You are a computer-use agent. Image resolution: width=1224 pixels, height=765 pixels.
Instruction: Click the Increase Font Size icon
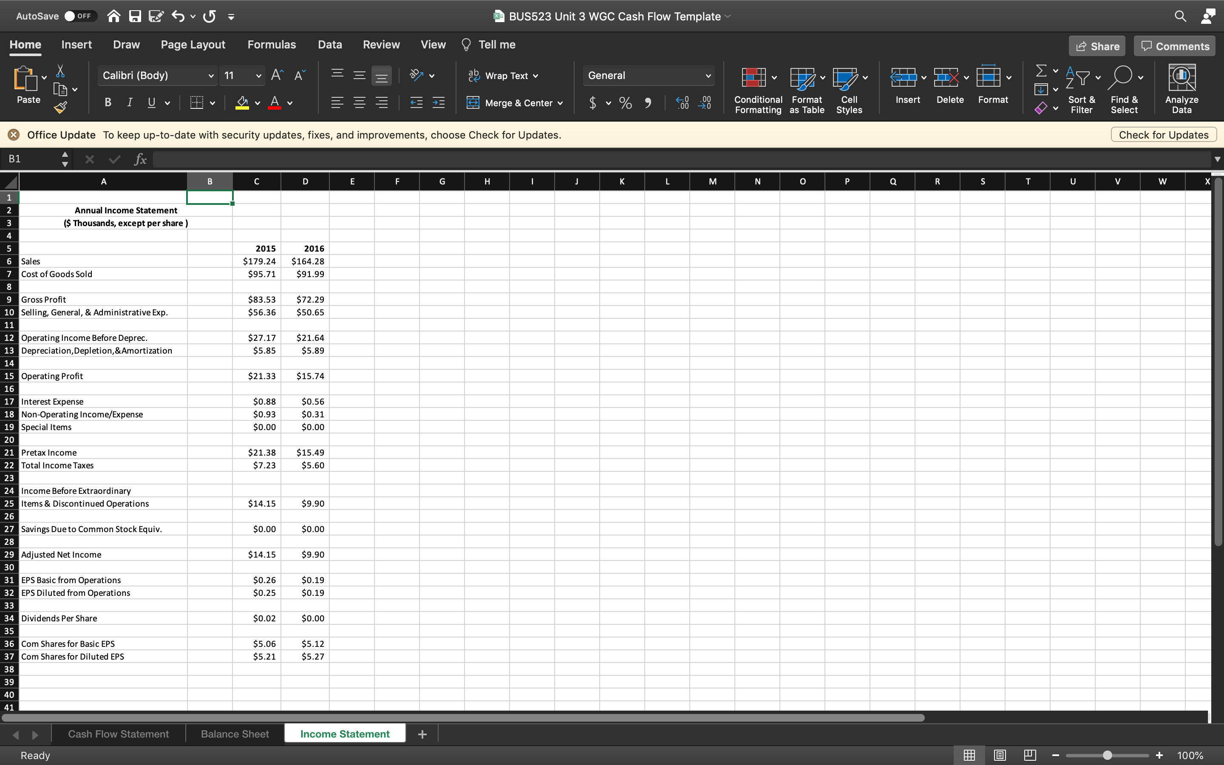pyautogui.click(x=277, y=75)
